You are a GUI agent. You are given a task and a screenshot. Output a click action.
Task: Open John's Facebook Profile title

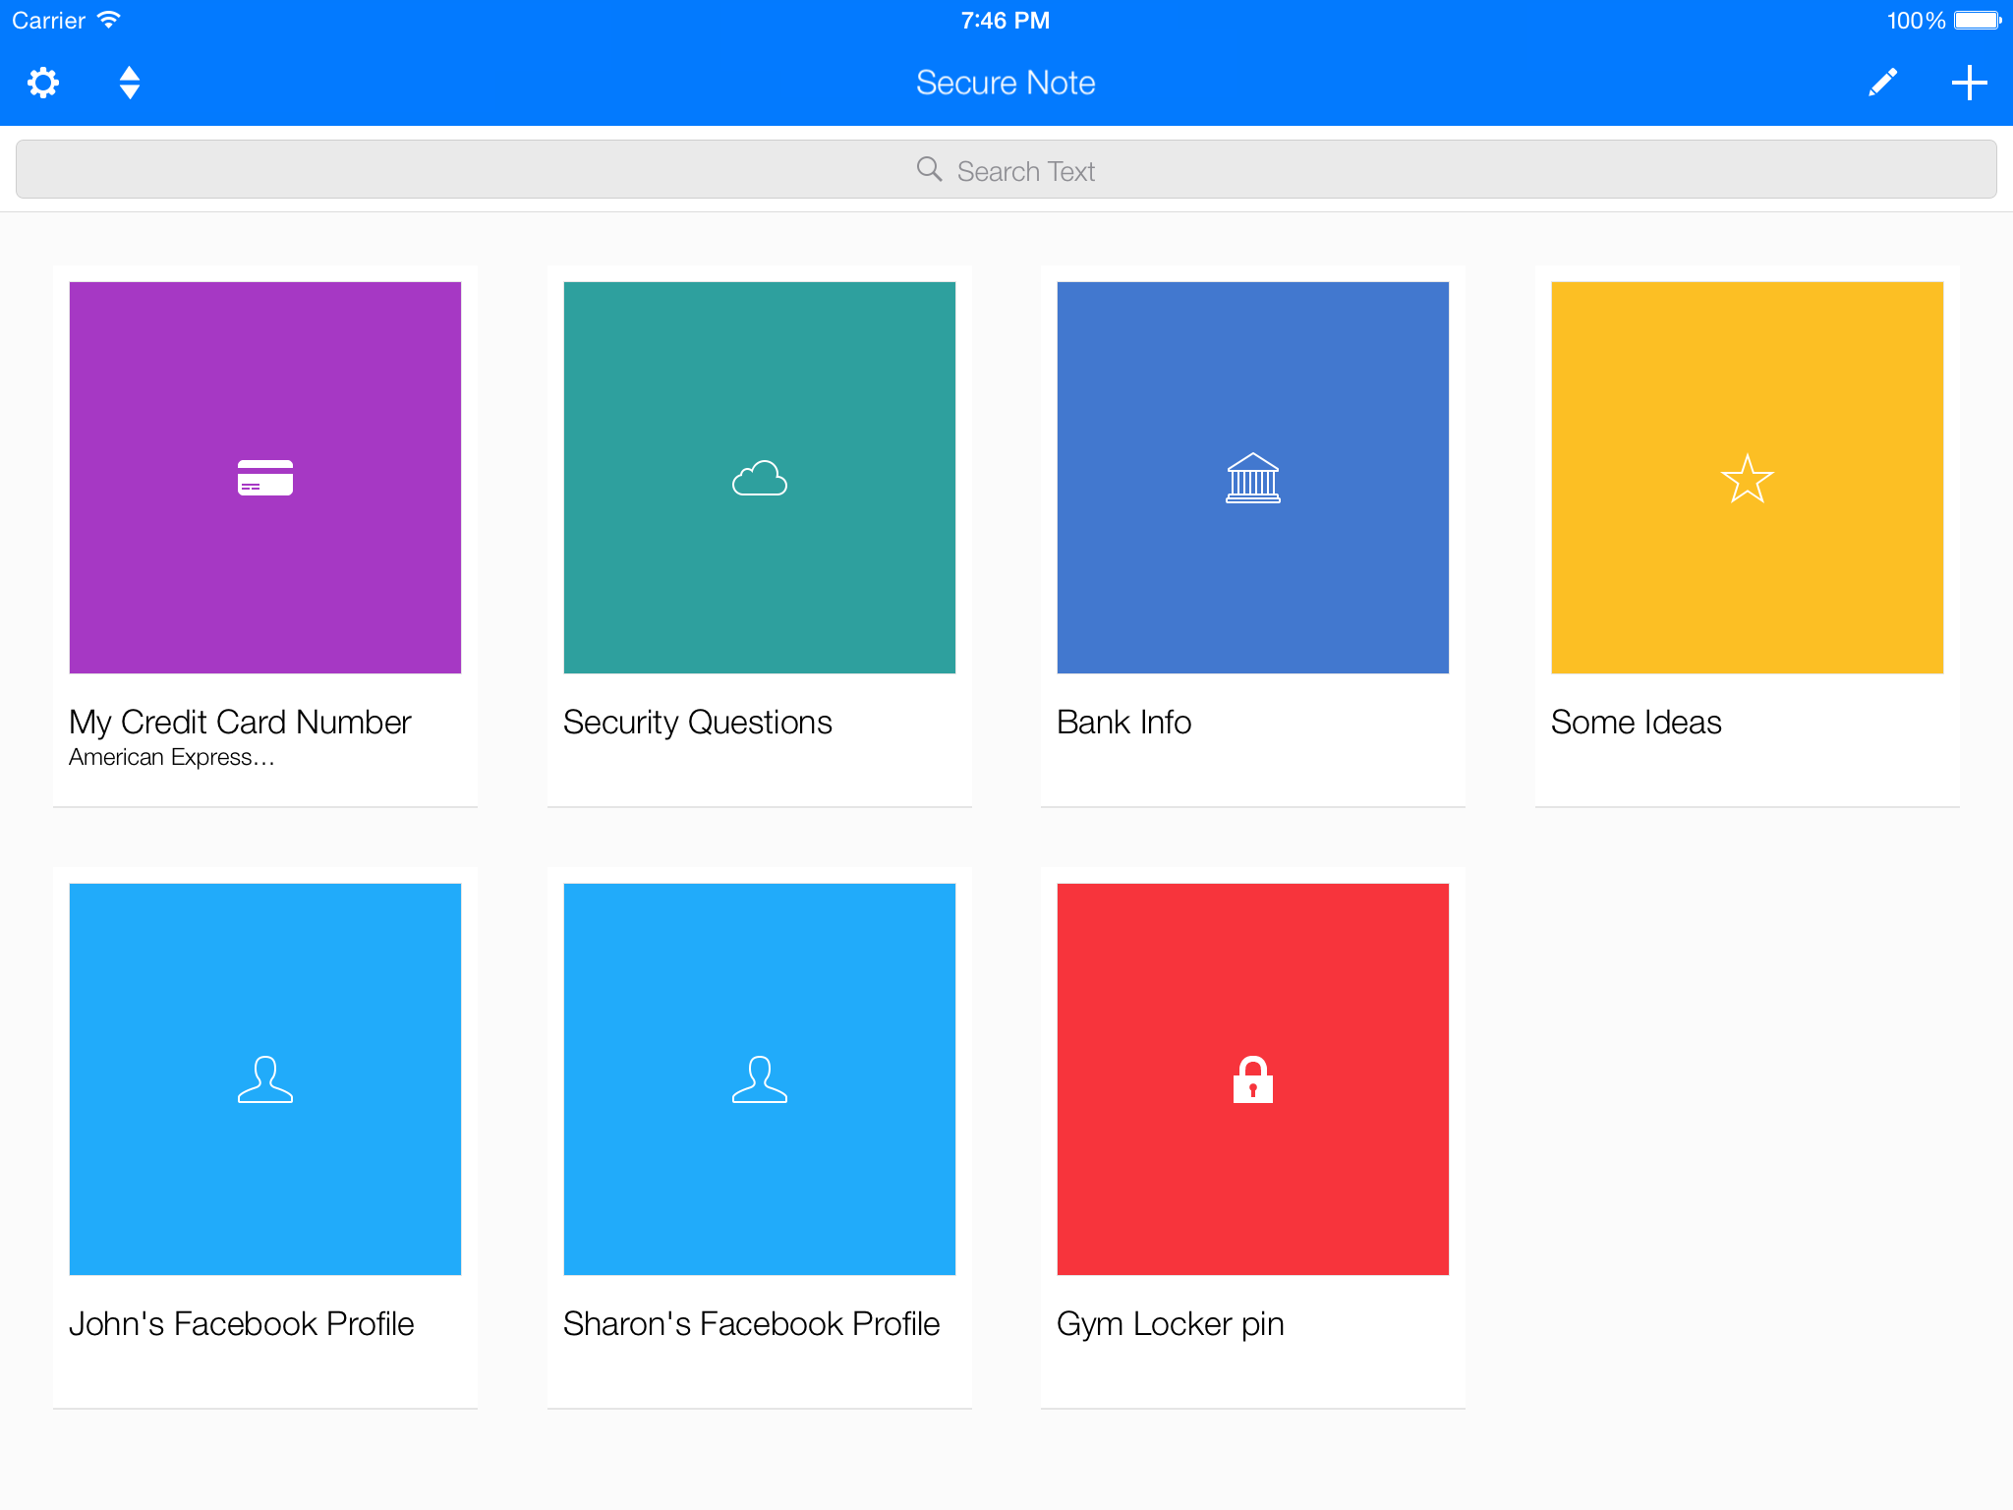[x=242, y=1324]
